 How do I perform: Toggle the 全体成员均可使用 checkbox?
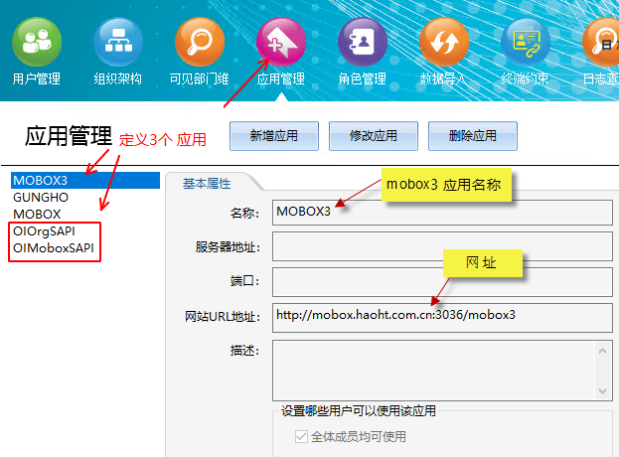[302, 436]
